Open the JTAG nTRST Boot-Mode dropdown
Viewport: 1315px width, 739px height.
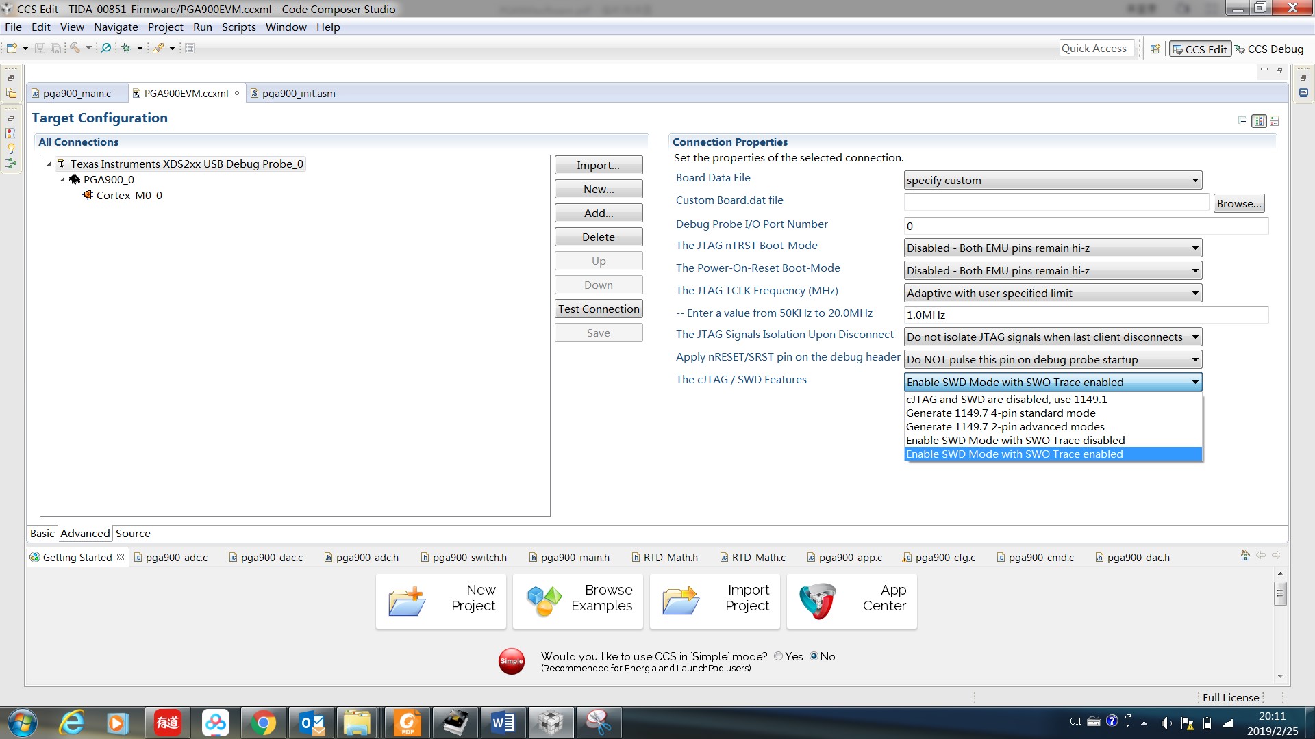1053,248
